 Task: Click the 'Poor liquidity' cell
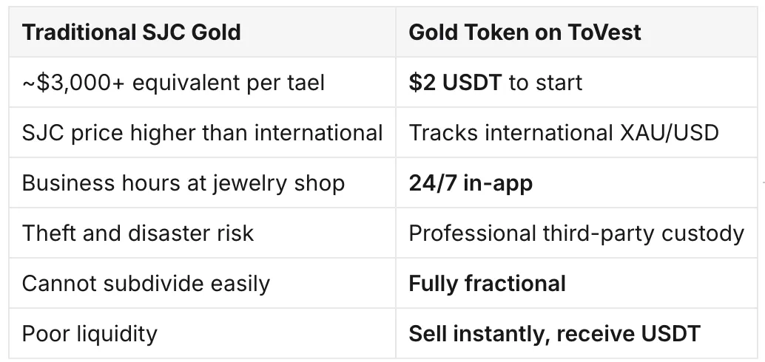[202, 333]
